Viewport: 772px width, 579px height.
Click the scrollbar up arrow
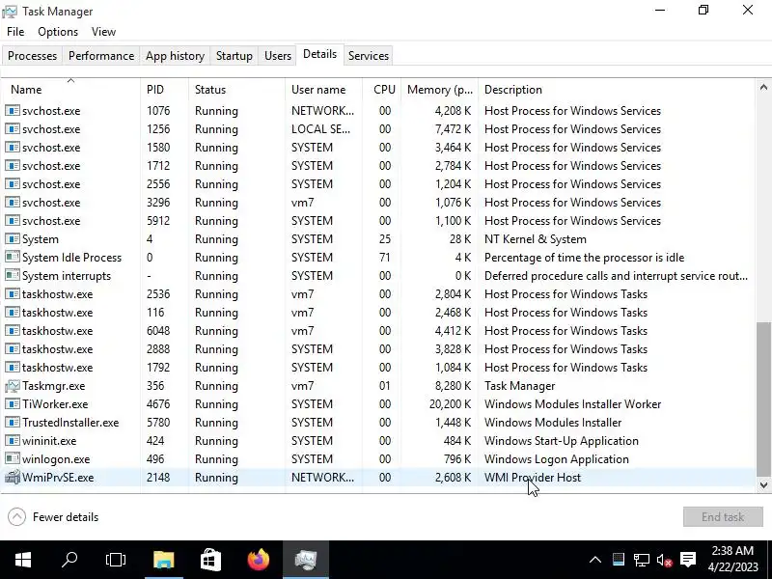(763, 87)
